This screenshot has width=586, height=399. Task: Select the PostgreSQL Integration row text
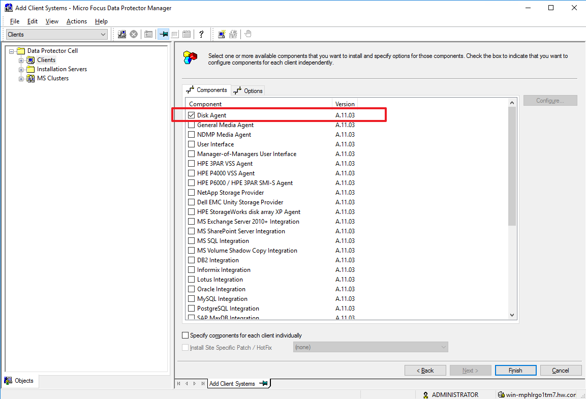click(228, 308)
